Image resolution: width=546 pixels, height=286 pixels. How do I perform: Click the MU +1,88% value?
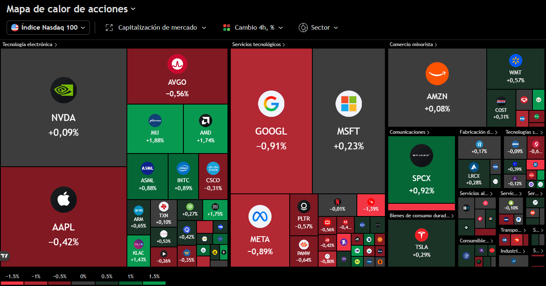155,140
